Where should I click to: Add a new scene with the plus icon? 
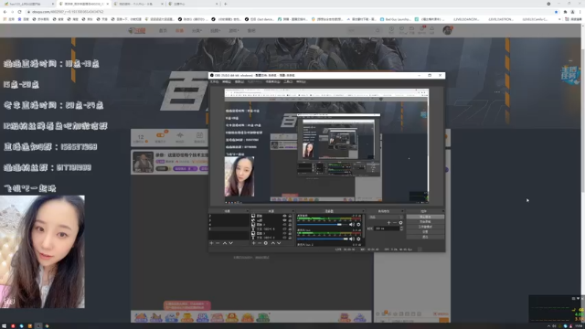[211, 243]
